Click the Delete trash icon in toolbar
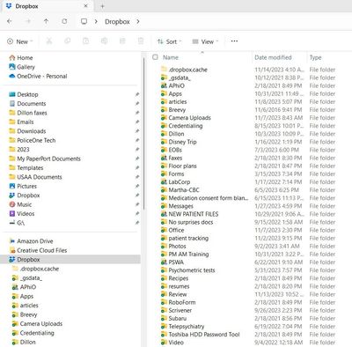Screen dimensions: 352x347 141,41
